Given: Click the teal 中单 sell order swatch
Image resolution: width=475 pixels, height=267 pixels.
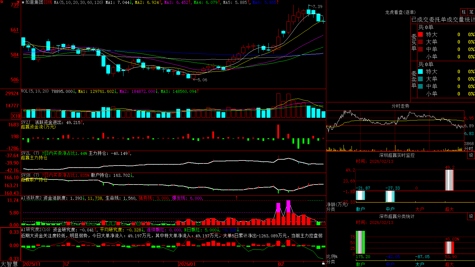Looking at the screenshot, I should tap(420, 86).
